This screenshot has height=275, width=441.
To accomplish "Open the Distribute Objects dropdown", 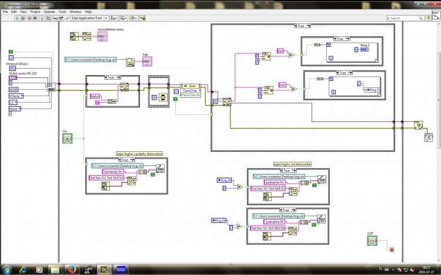I will (123, 18).
